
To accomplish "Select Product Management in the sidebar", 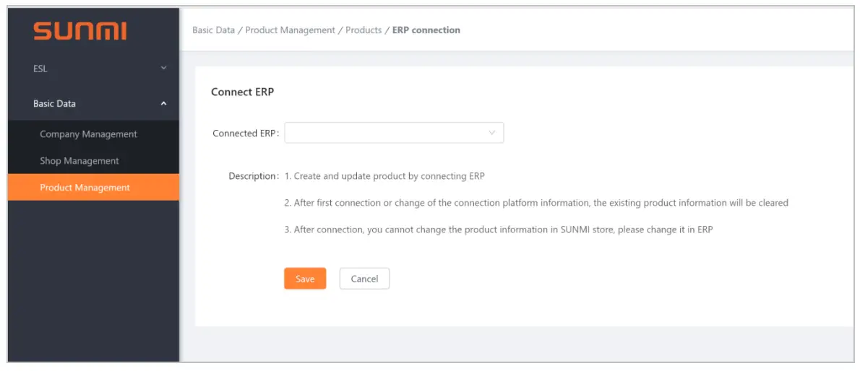I will coord(85,188).
